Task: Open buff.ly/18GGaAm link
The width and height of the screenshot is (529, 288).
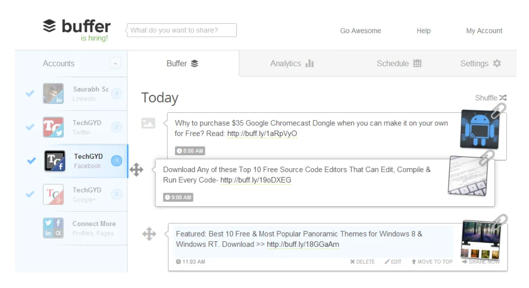Action: point(303,244)
